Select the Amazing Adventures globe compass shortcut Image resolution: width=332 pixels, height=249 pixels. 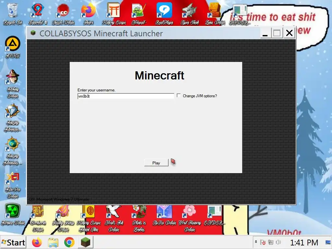pyautogui.click(x=13, y=151)
